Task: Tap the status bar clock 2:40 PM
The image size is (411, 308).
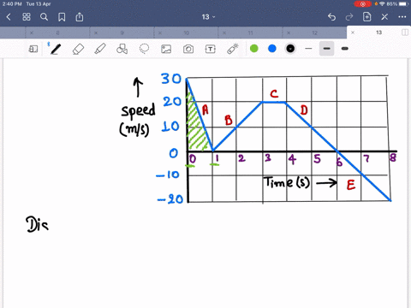Action: [x=12, y=4]
